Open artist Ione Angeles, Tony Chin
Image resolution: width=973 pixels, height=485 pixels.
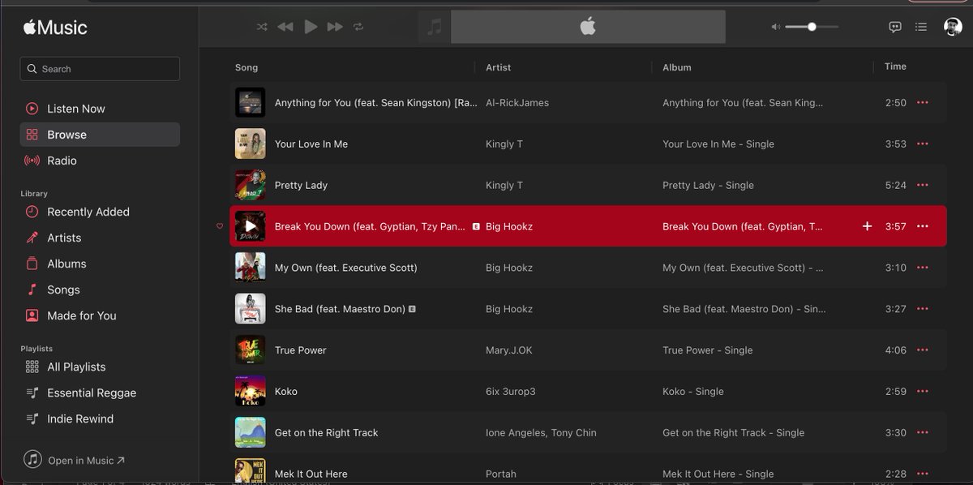coord(541,433)
